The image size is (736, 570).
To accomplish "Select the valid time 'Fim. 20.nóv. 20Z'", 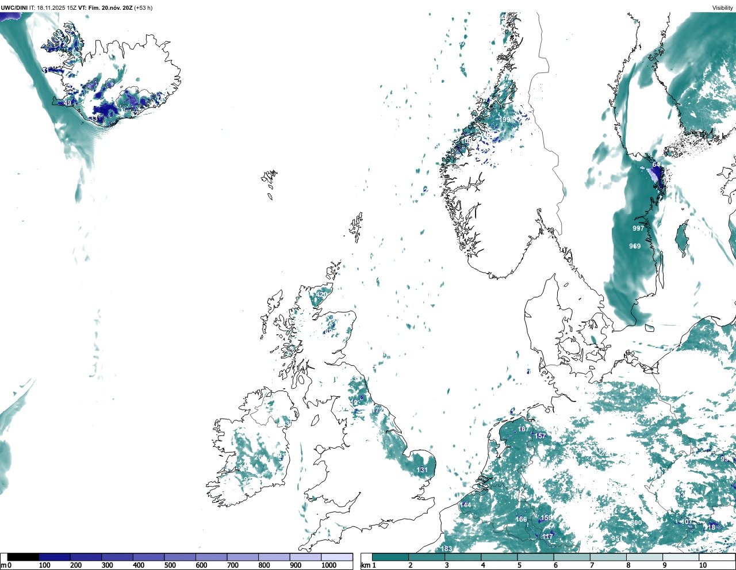I will [110, 8].
